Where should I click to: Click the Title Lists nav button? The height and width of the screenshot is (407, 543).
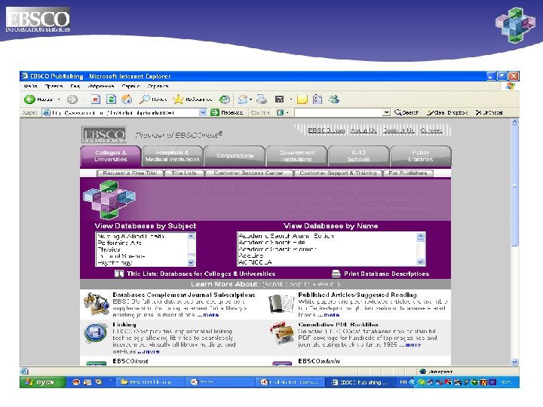184,173
